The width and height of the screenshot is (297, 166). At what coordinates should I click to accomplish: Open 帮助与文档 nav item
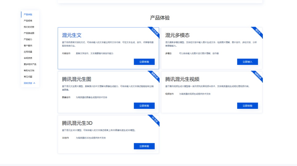[29, 70]
